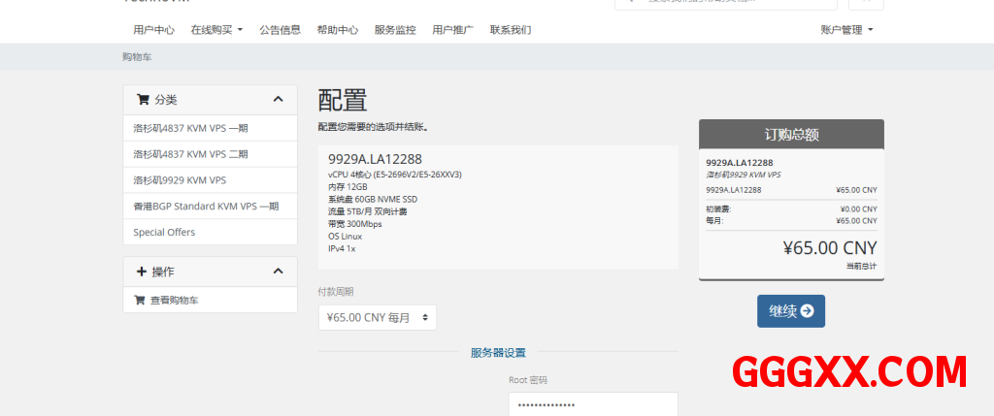
Task: Collapse the 操作 panel using its chevron
Action: pyautogui.click(x=278, y=272)
